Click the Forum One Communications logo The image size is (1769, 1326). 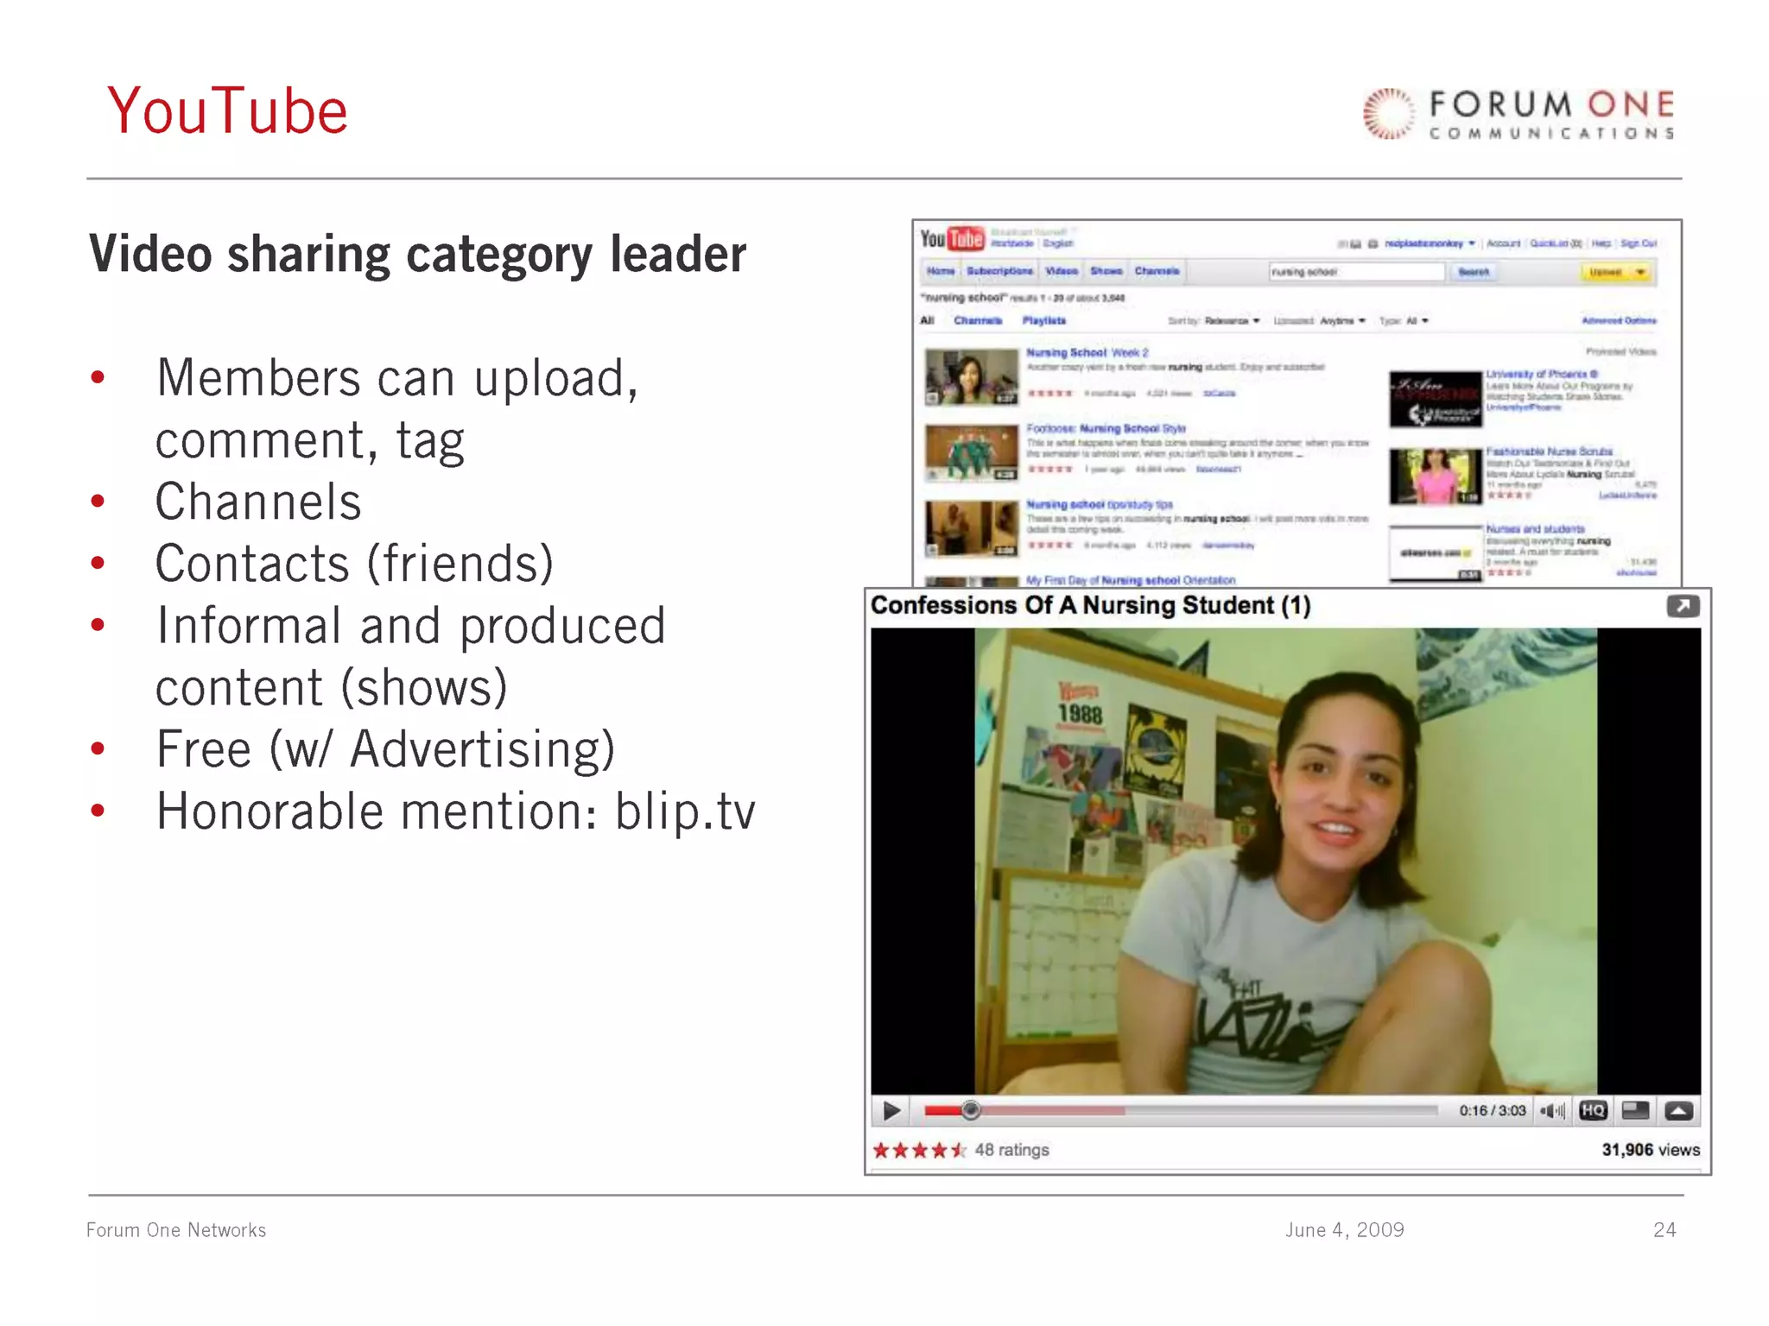coord(1519,114)
